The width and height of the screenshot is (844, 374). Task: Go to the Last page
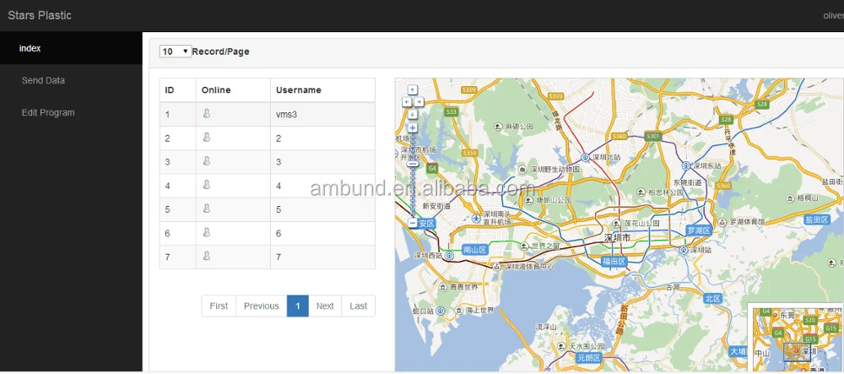point(359,306)
